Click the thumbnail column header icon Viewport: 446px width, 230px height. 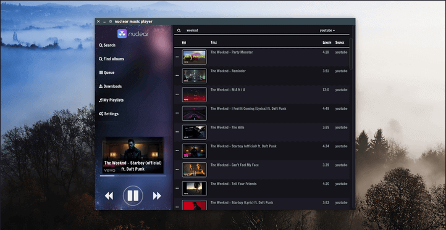click(x=184, y=43)
